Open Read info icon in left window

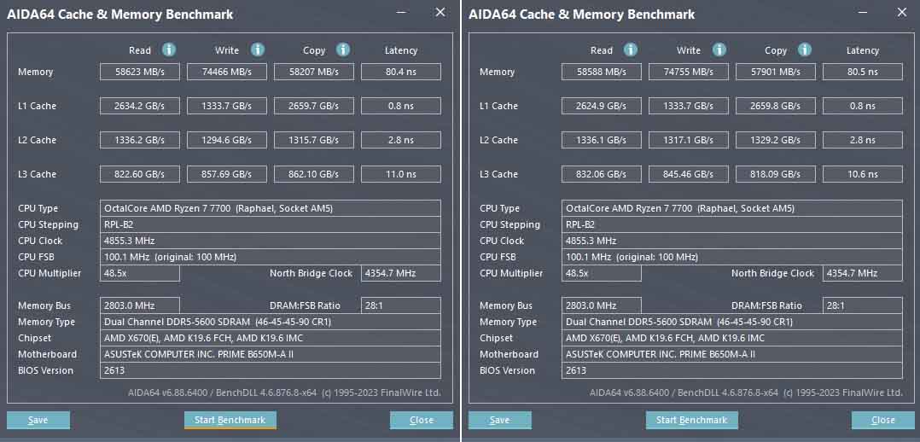point(169,49)
